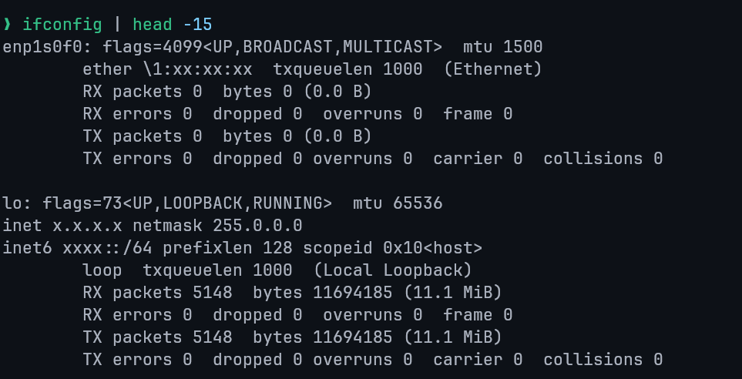The image size is (742, 379).
Task: Click the pipe character in the command
Action: pyautogui.click(x=118, y=25)
